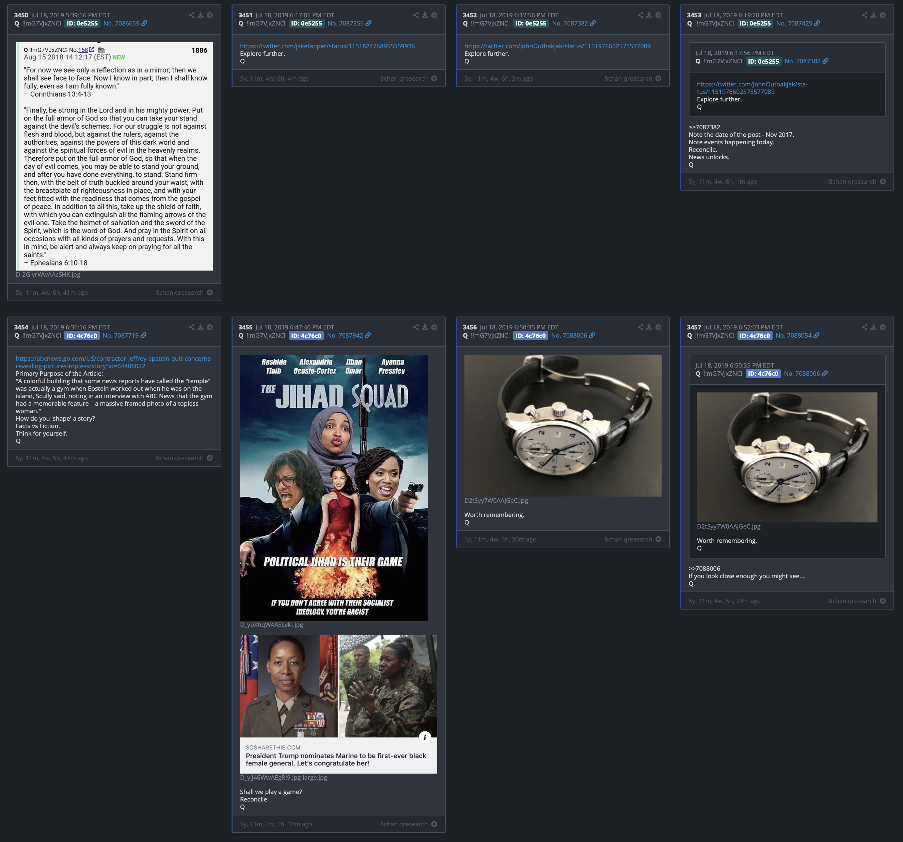Click file name D_ylJ46WwAEgRI9.jpg-large.jpg

tap(283, 778)
